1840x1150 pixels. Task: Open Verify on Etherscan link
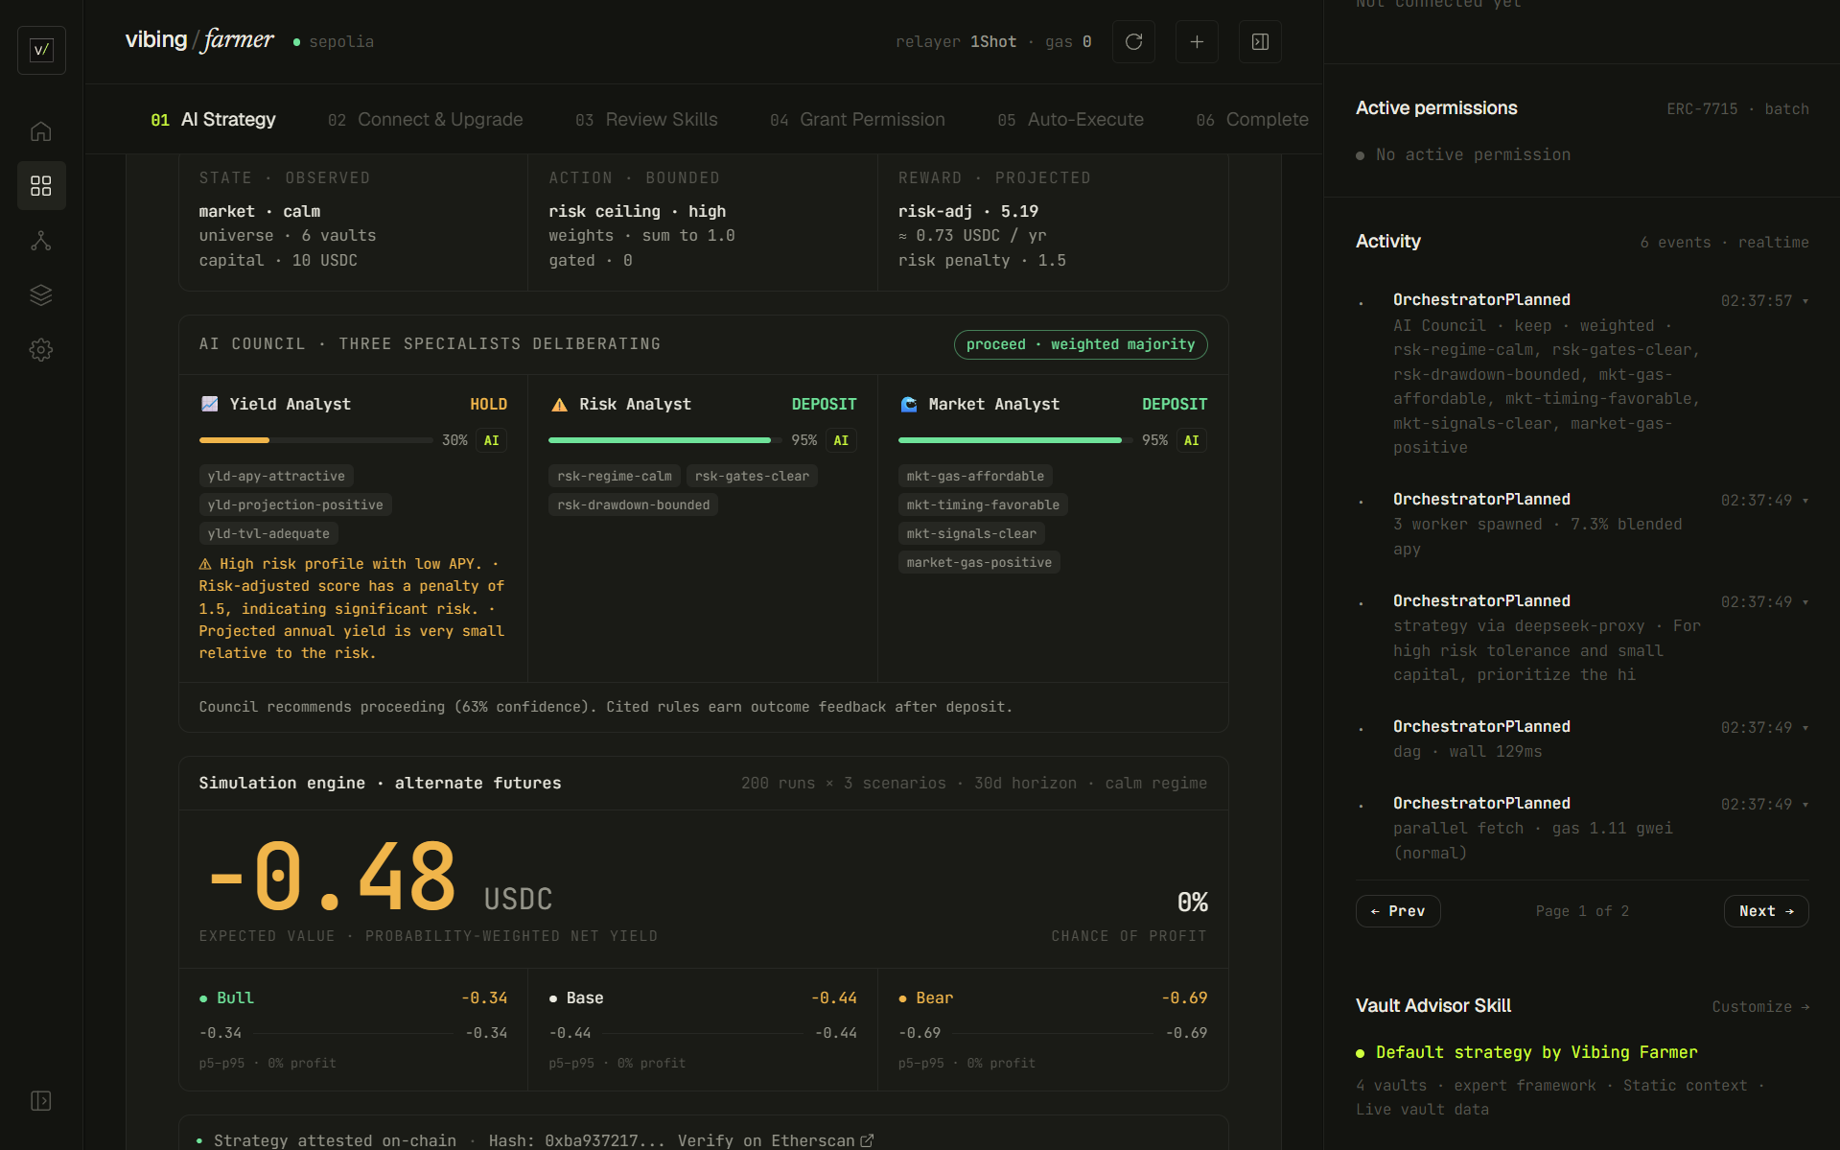click(x=776, y=1140)
